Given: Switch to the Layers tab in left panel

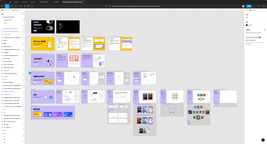Looking at the screenshot, I should click(2, 10).
